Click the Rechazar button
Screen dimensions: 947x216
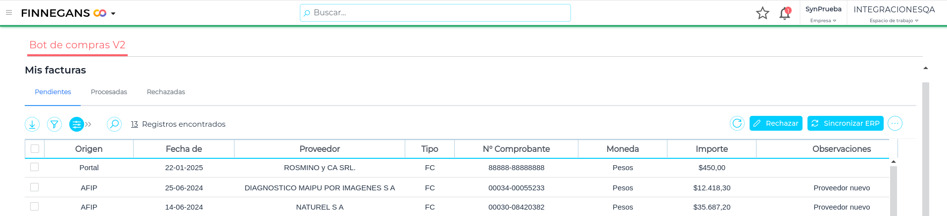click(x=776, y=123)
